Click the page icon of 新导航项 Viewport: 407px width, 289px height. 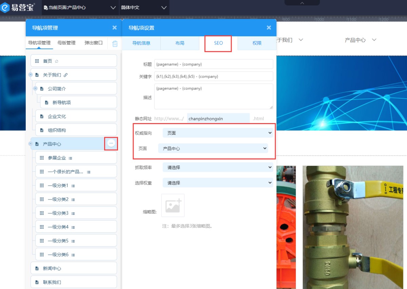[47, 102]
